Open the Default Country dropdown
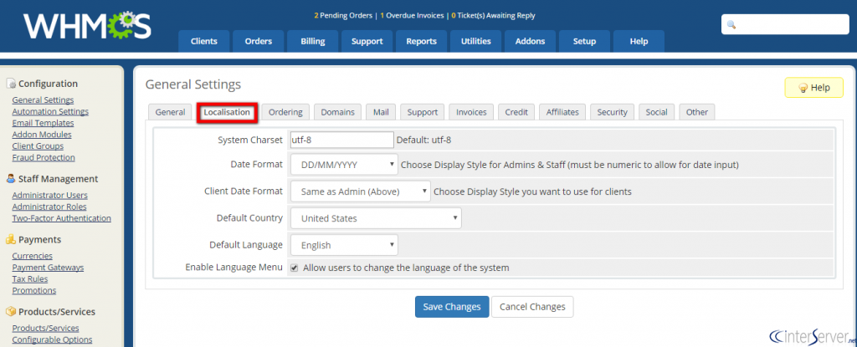 (x=376, y=218)
